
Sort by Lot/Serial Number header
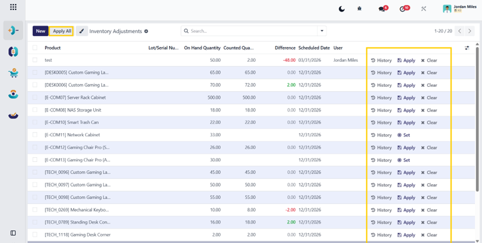pos(163,48)
